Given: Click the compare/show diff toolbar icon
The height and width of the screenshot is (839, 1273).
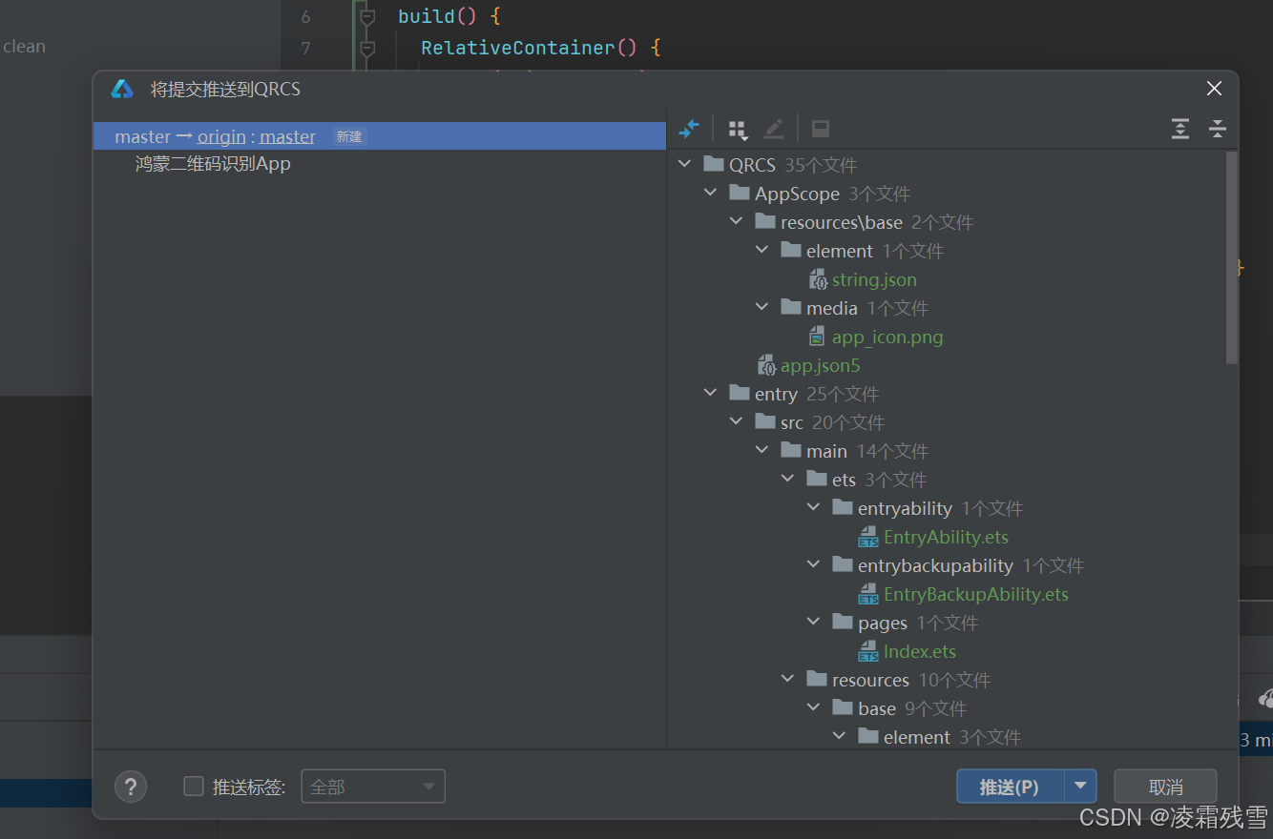Looking at the screenshot, I should point(689,129).
